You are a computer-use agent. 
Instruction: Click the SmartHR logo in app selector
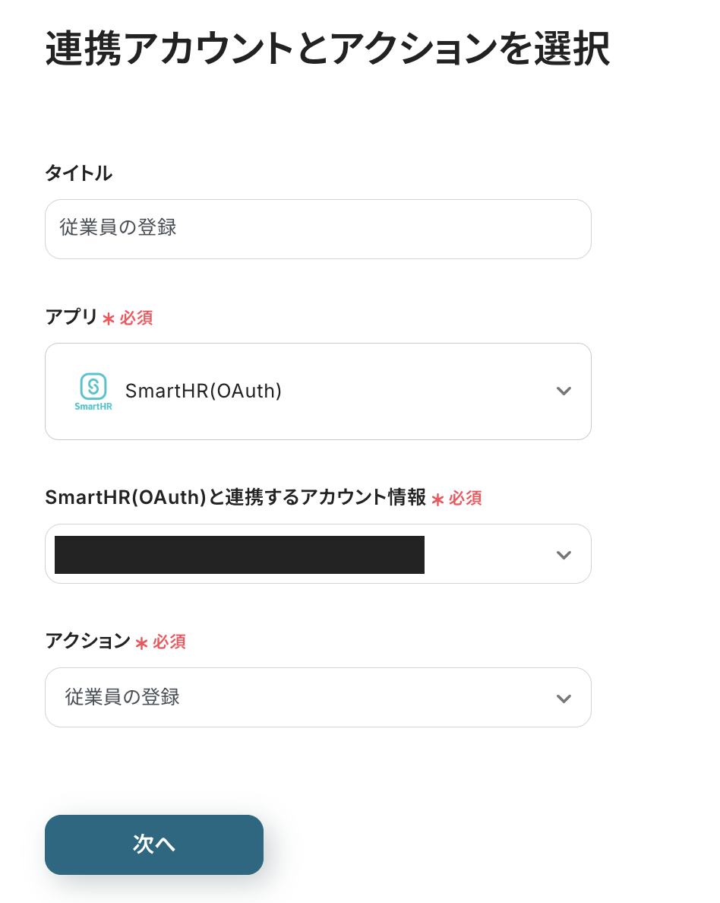(x=93, y=391)
